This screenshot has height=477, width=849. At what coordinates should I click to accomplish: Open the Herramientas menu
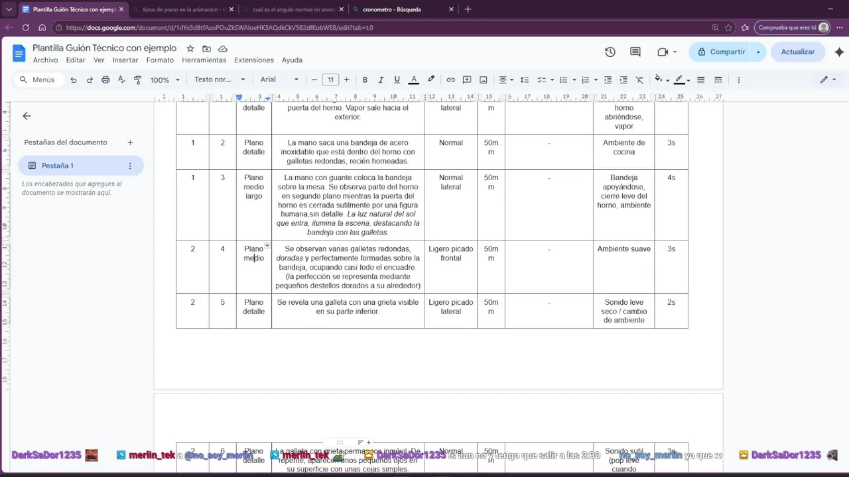point(204,60)
